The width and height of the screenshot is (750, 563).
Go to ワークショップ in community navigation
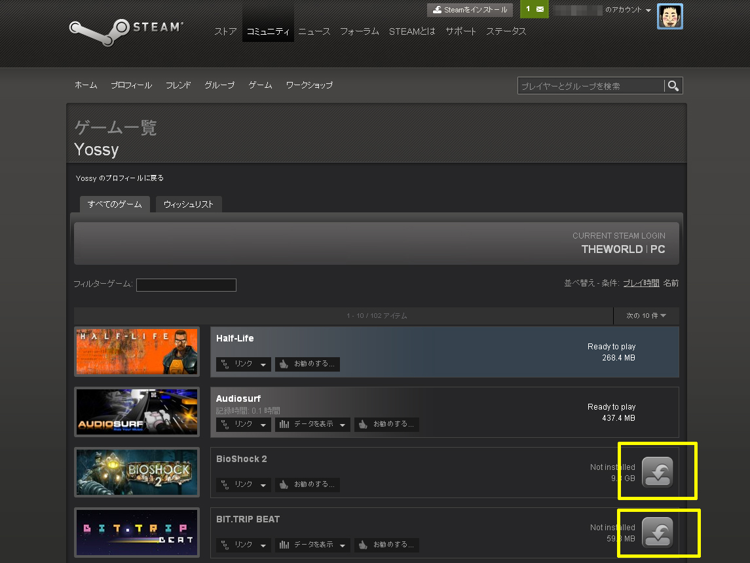pos(309,85)
